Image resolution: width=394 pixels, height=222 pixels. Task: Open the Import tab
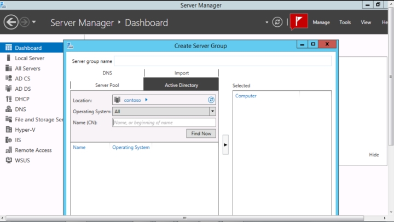tap(181, 73)
